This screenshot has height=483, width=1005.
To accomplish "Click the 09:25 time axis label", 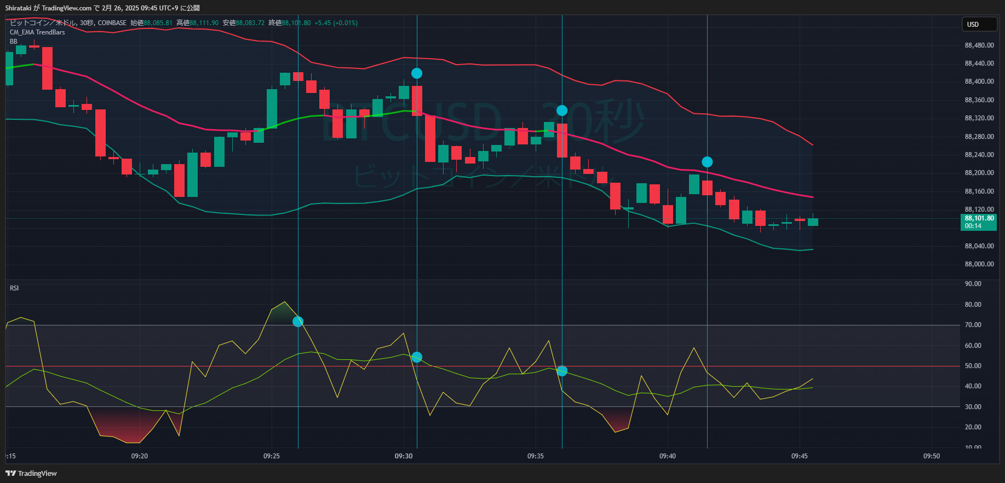I will [x=272, y=456].
